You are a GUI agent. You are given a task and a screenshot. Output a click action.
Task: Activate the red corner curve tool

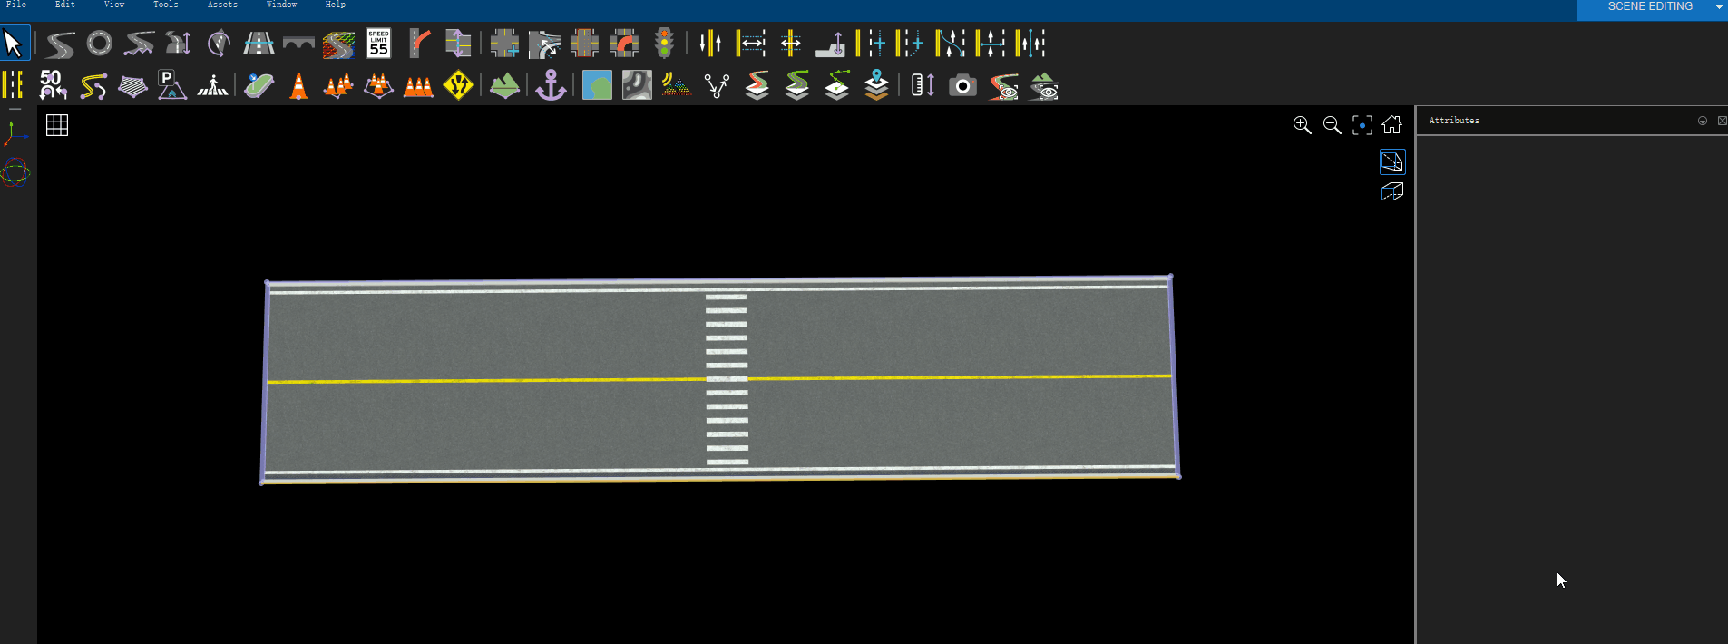(x=419, y=44)
